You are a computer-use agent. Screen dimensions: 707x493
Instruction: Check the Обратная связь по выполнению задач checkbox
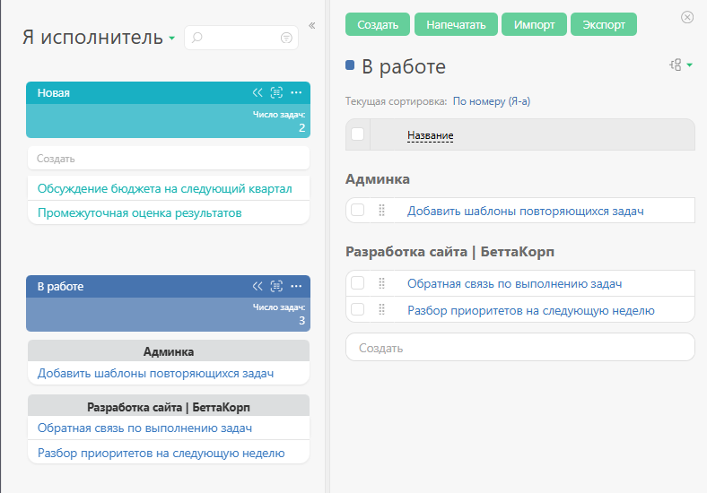point(358,283)
